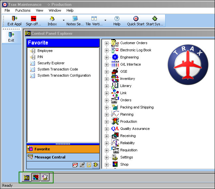The width and height of the screenshot is (215, 189).
Task: Click the notepad icon in Favorite panel footer
Action: (x=89, y=165)
